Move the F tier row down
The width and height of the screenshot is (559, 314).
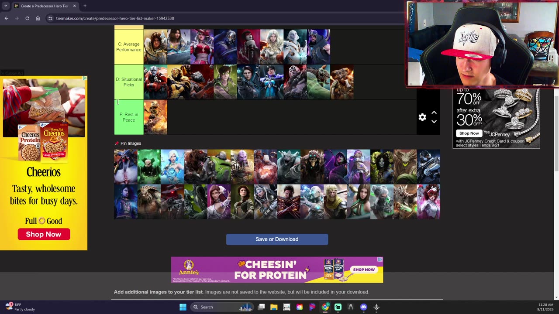[x=434, y=122]
